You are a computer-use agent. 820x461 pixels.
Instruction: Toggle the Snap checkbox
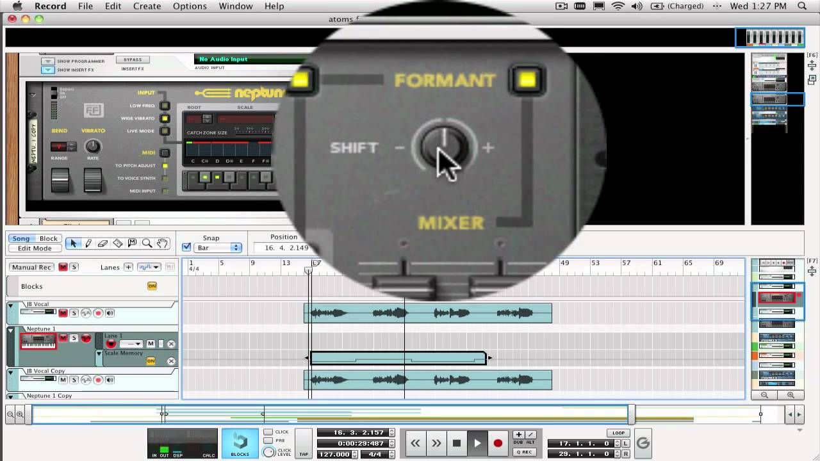(x=186, y=247)
